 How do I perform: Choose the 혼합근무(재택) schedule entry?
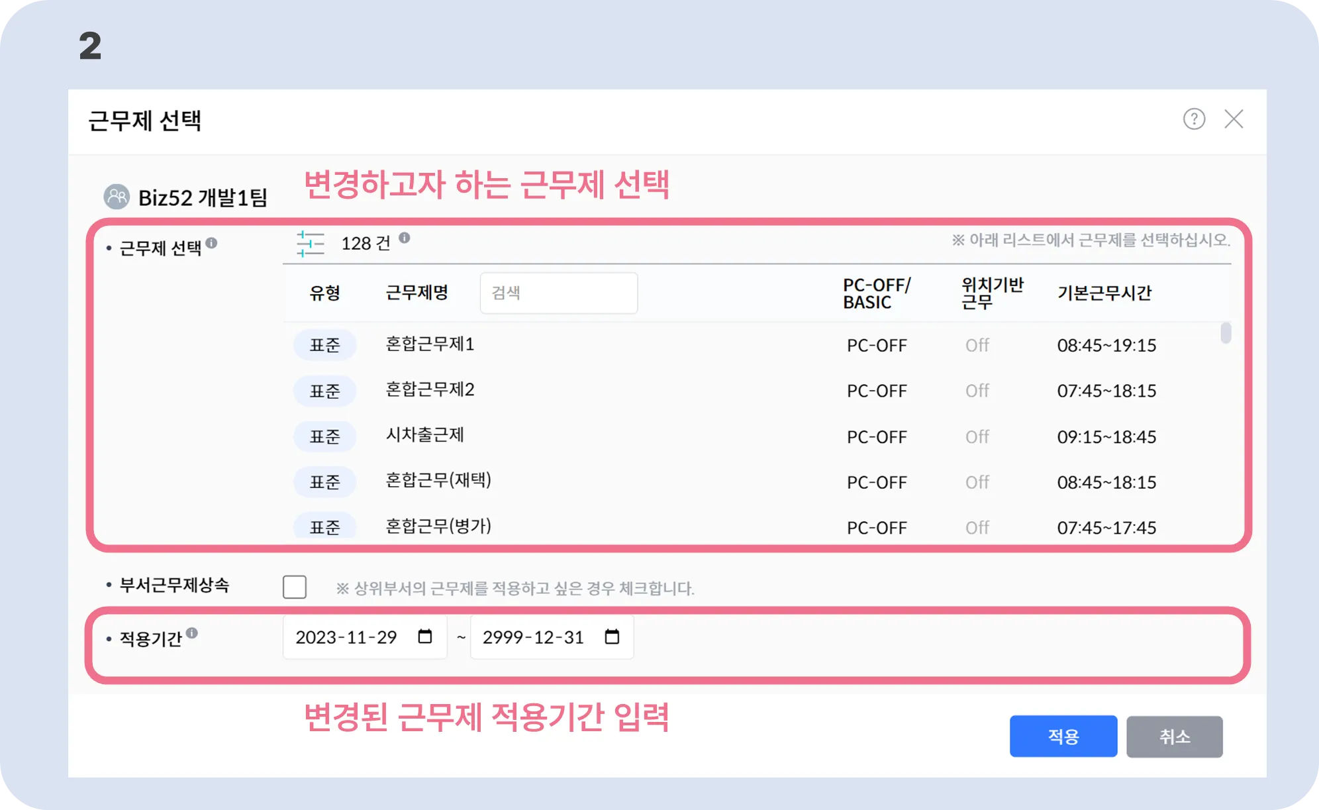click(x=438, y=481)
